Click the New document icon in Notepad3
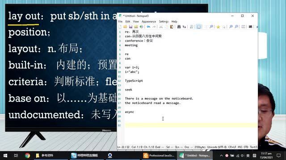 (x=120, y=27)
